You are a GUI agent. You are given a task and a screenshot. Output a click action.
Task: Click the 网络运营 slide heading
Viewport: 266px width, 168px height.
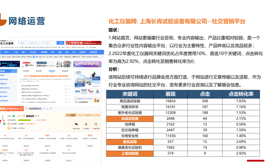click(x=27, y=21)
